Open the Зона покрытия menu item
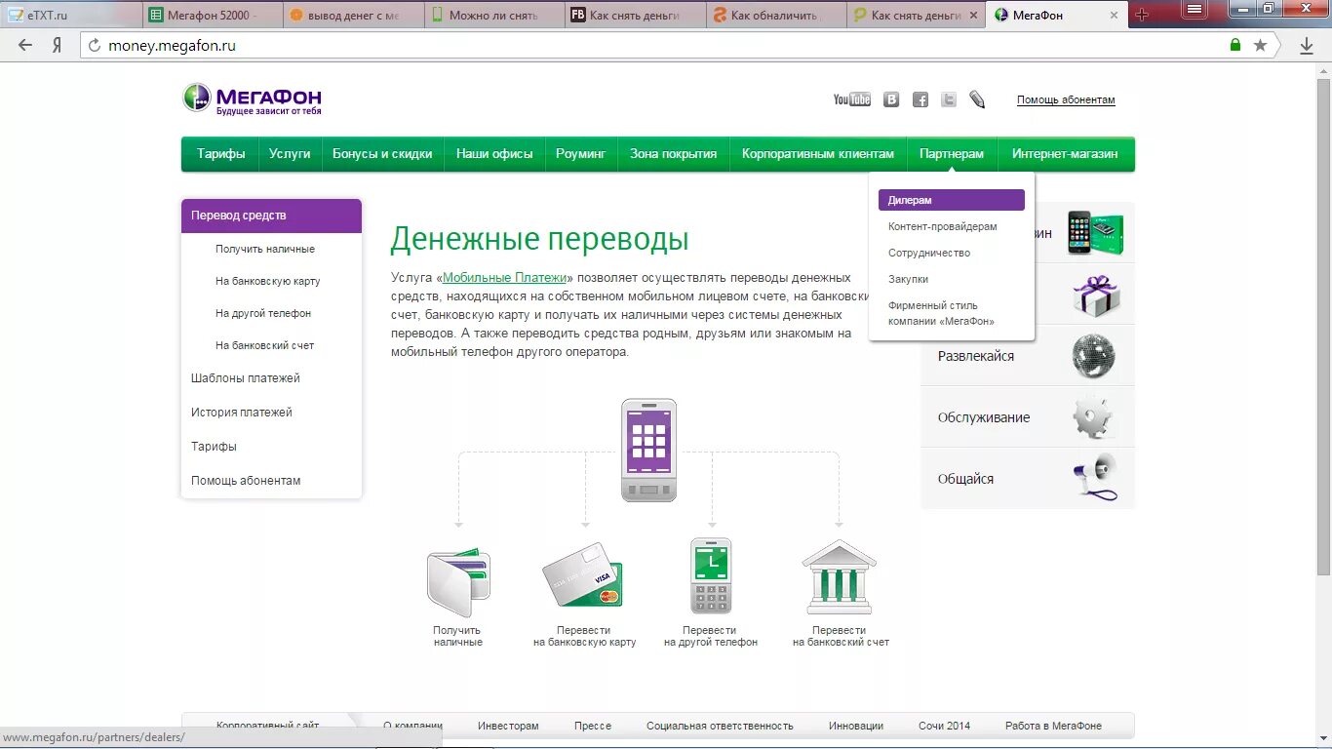Viewport: 1332px width, 749px height. point(673,154)
